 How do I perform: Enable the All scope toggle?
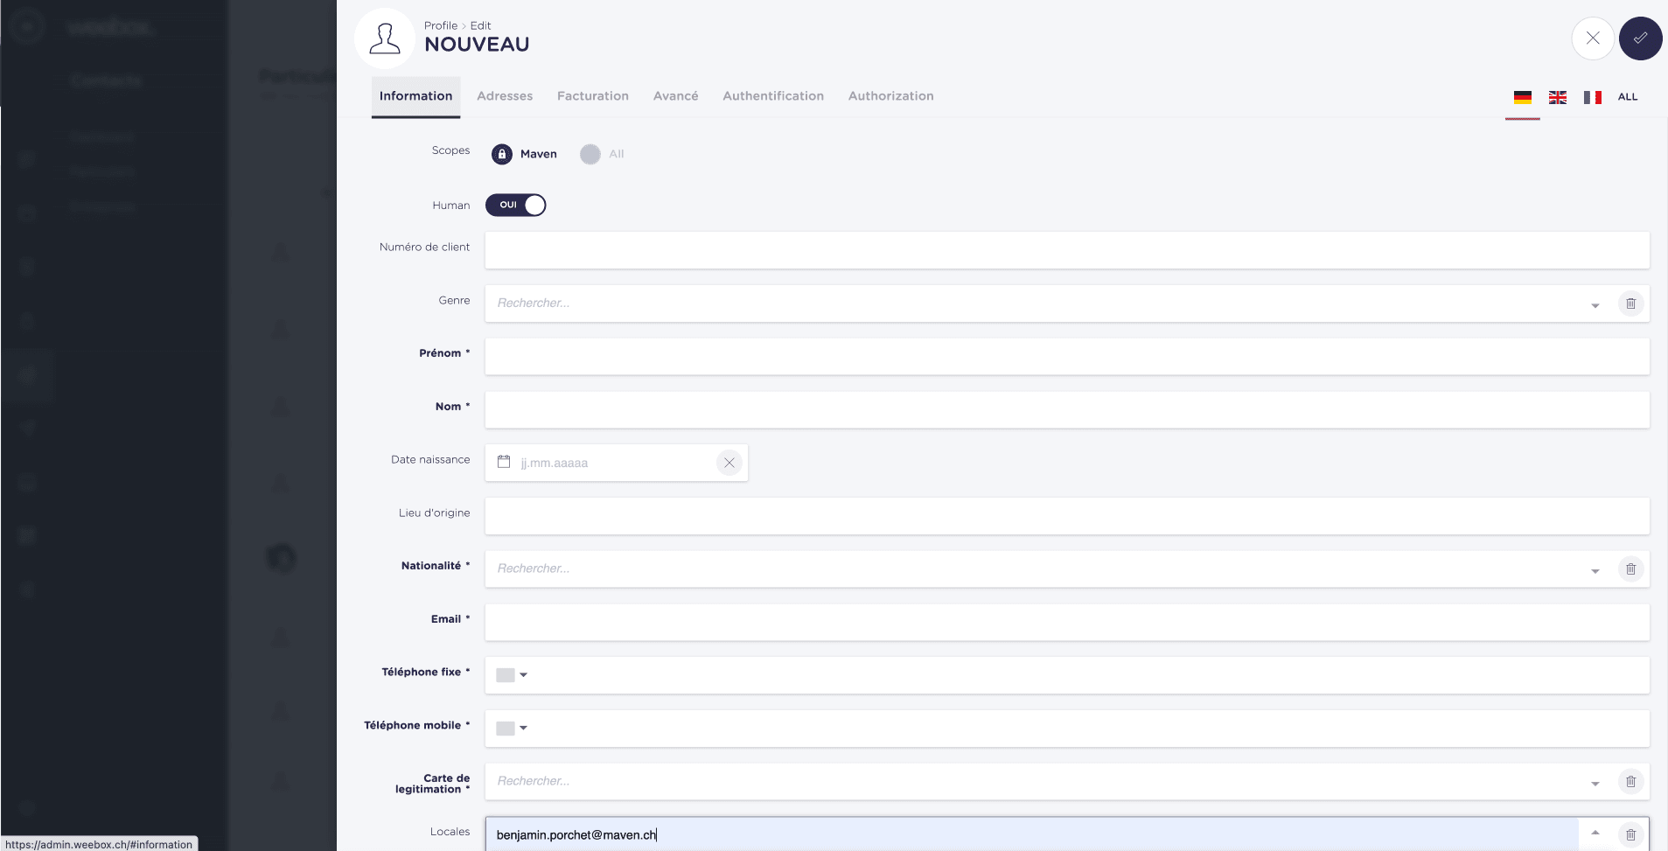click(591, 153)
